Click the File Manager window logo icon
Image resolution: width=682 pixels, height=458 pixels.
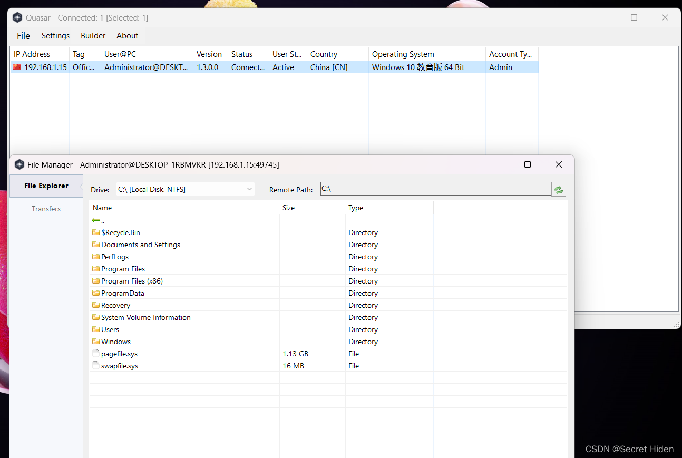click(x=20, y=164)
